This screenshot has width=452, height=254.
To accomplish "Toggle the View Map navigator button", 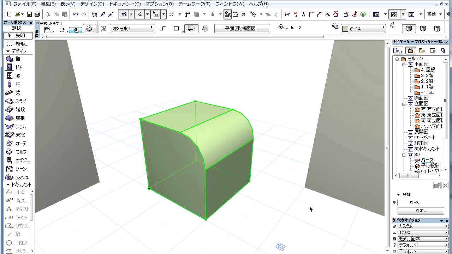I will point(422,50).
